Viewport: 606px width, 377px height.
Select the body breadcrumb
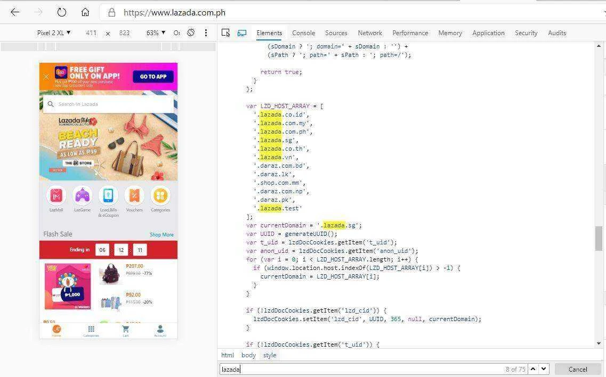coord(248,355)
